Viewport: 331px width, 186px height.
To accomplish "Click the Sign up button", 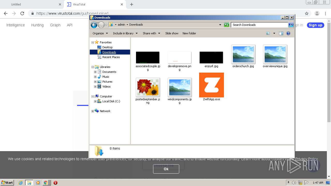I will (x=315, y=25).
